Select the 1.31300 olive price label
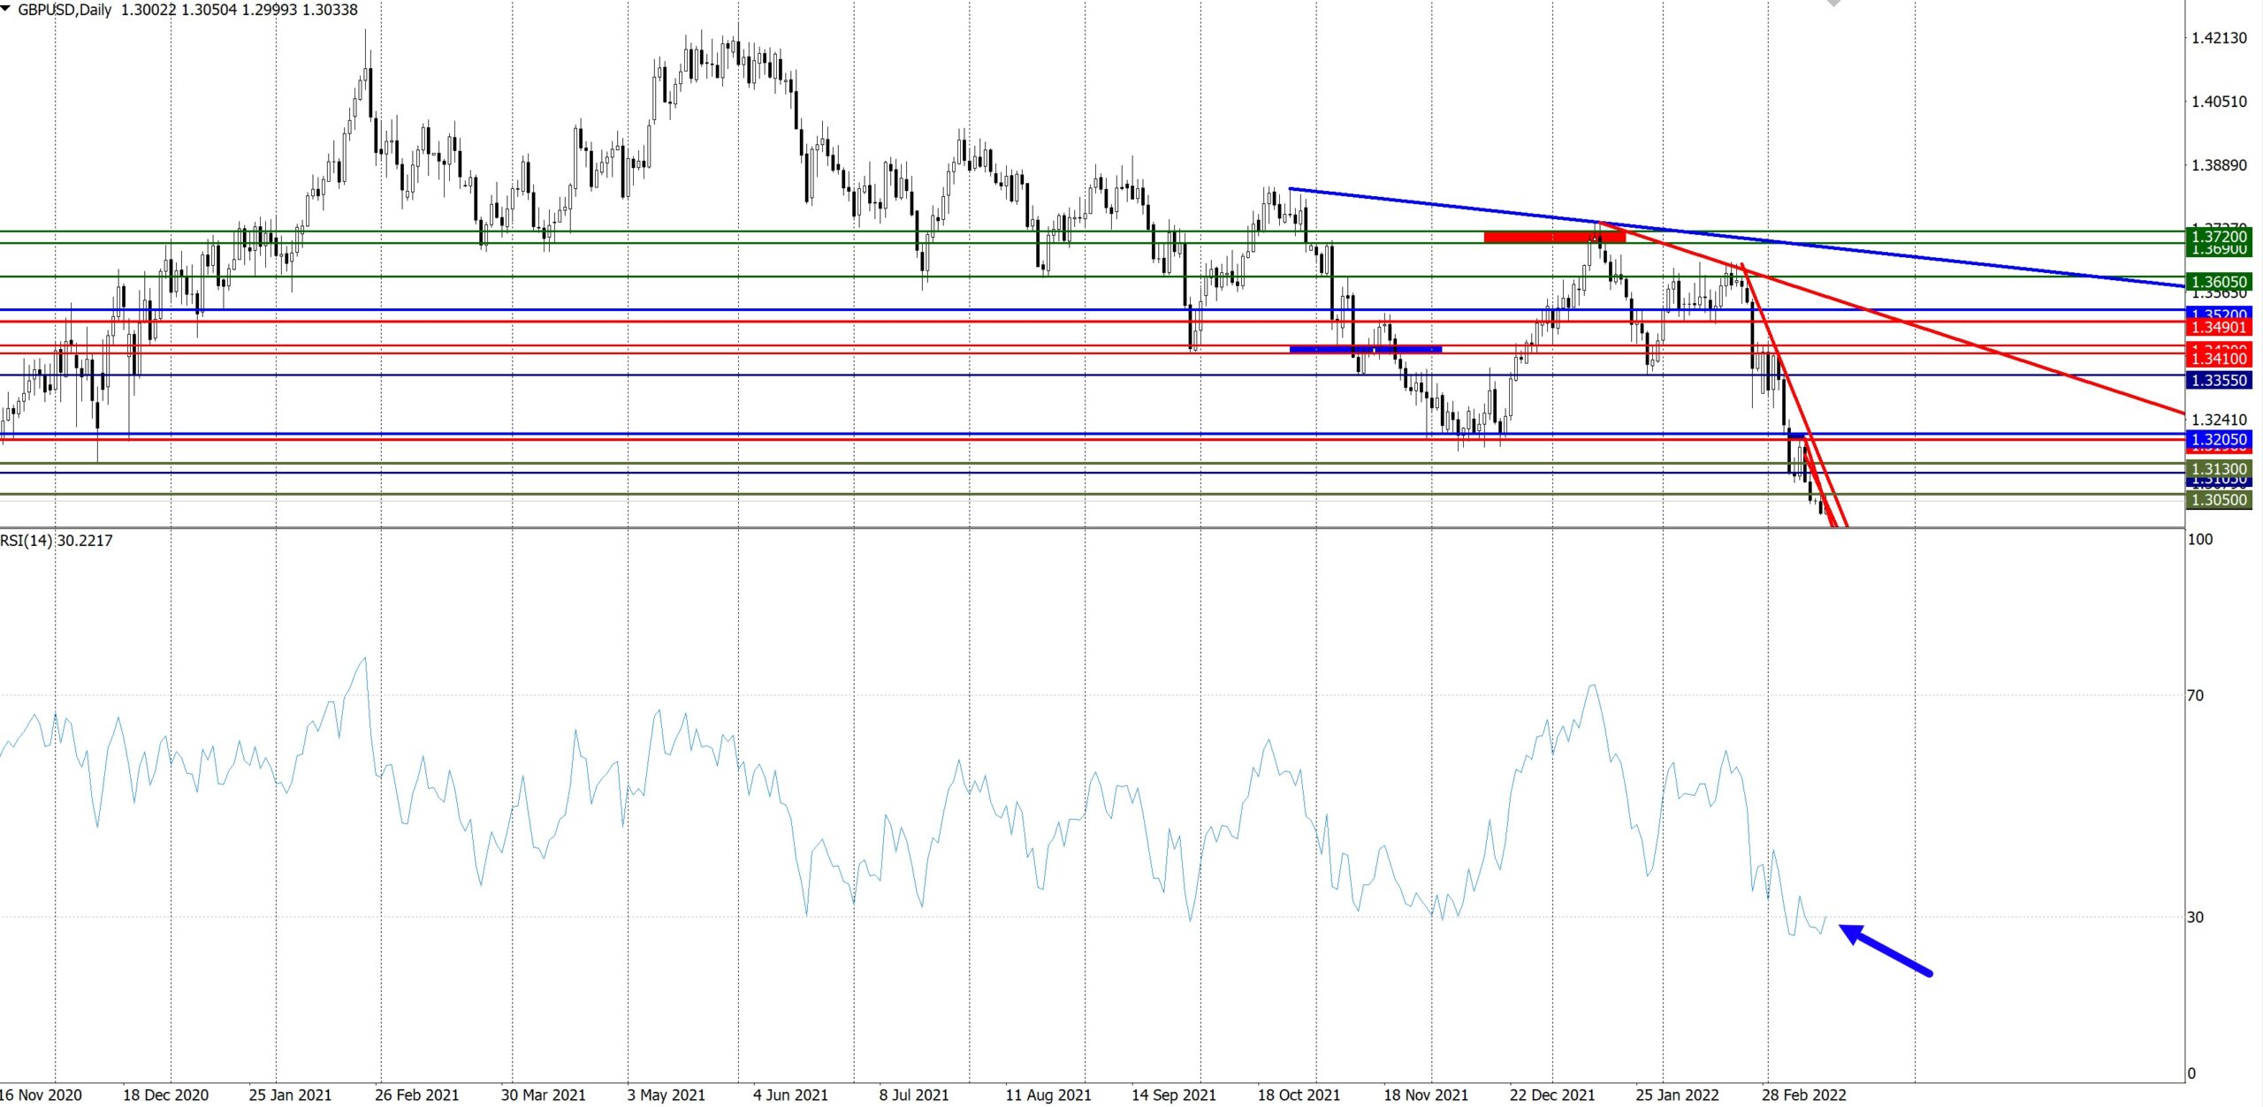 click(x=2219, y=469)
